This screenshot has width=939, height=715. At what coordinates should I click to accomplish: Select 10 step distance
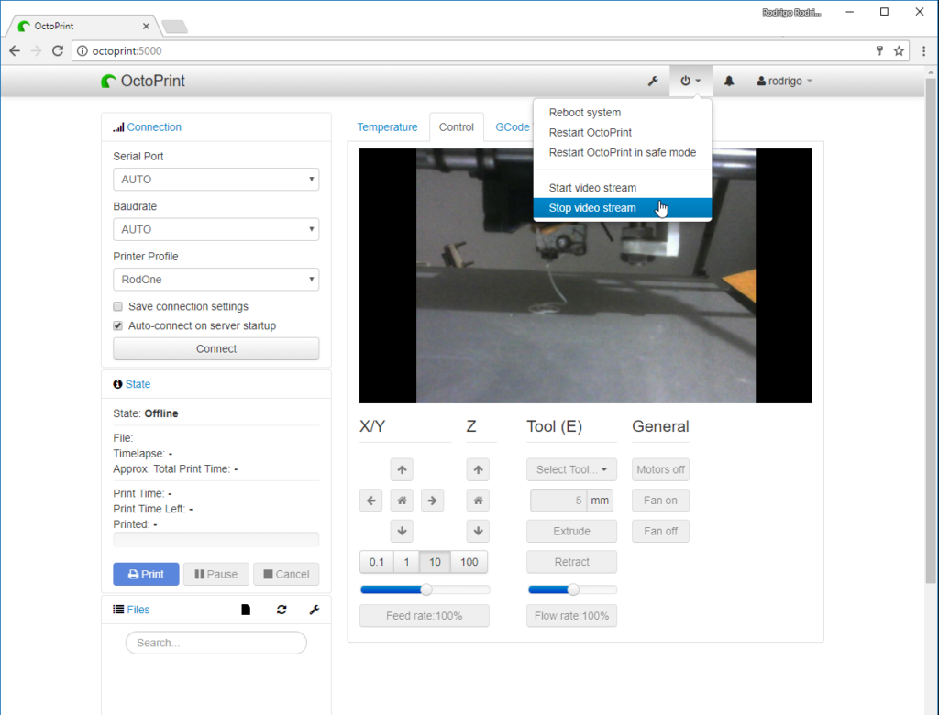(x=435, y=562)
